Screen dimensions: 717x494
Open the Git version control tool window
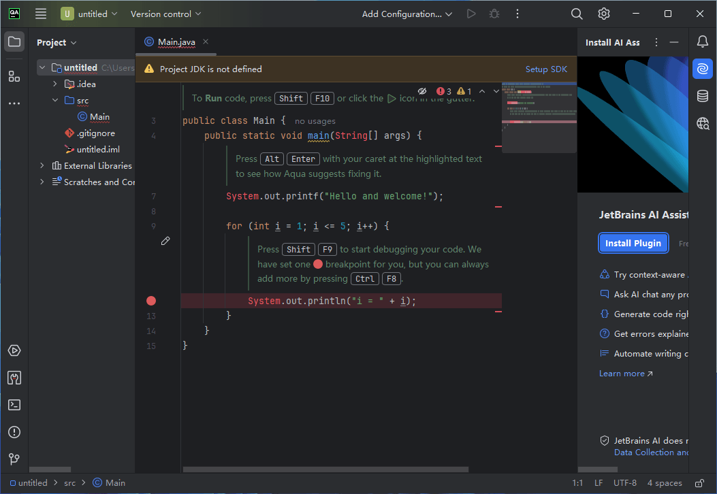(x=14, y=459)
